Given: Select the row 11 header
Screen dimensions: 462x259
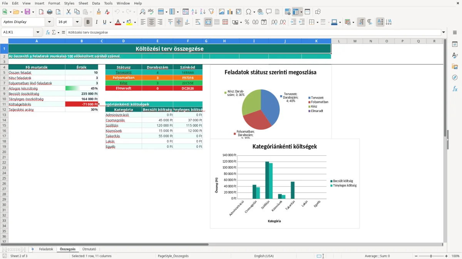Looking at the screenshot, I should pyautogui.click(x=4, y=104).
